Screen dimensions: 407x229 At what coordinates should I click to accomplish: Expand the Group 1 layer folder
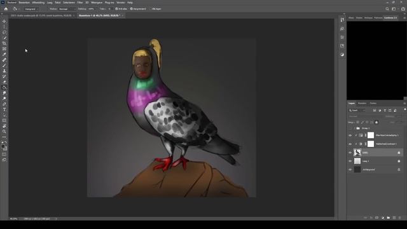click(355, 128)
